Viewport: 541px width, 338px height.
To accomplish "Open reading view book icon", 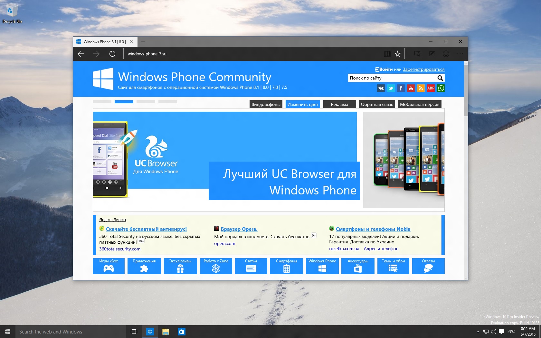I will point(387,54).
